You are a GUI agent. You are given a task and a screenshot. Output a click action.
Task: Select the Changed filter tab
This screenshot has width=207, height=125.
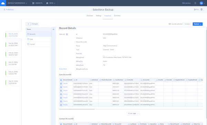(35, 24)
